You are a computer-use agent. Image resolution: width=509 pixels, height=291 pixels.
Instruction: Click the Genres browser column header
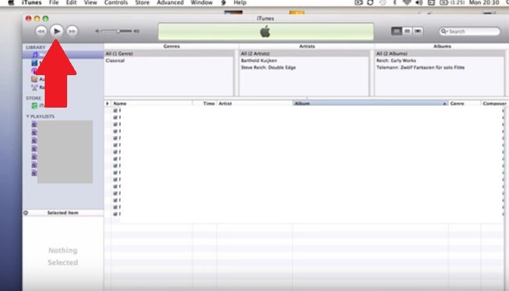(171, 46)
